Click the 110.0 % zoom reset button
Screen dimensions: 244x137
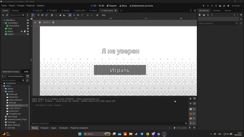[46, 22]
